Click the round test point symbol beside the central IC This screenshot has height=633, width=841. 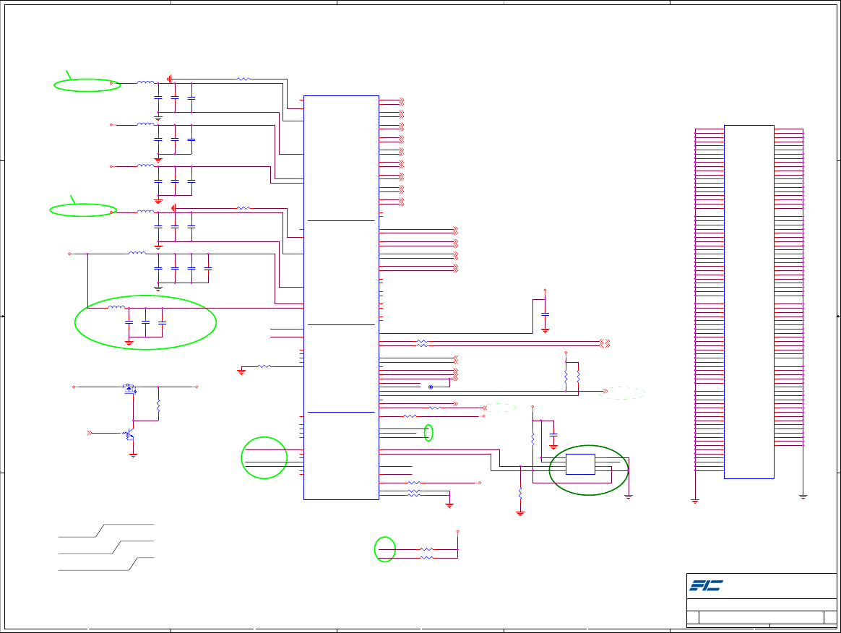click(x=431, y=387)
